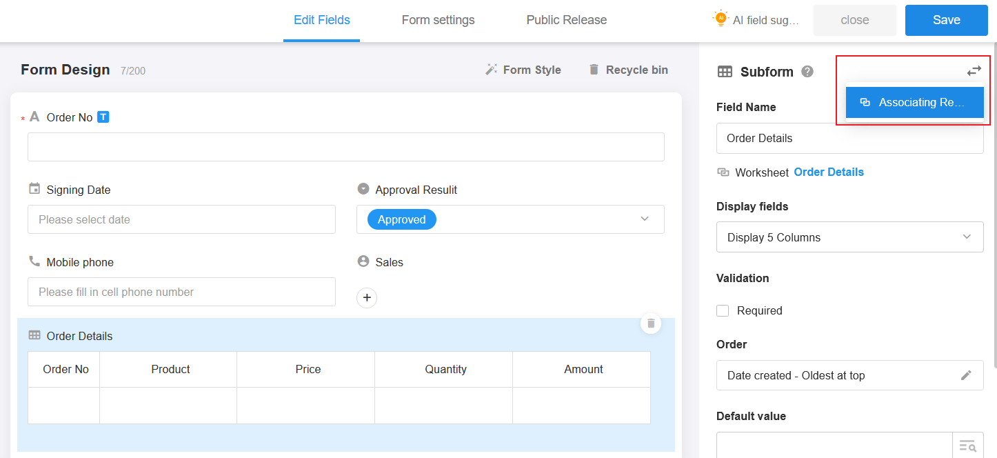Viewport: 997px width, 458px height.
Task: Click the Default value search list icon
Action: pyautogui.click(x=967, y=446)
